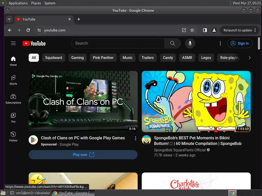The image size is (262, 196).
Task: Select the Gaming filter chip
Action: point(78,58)
